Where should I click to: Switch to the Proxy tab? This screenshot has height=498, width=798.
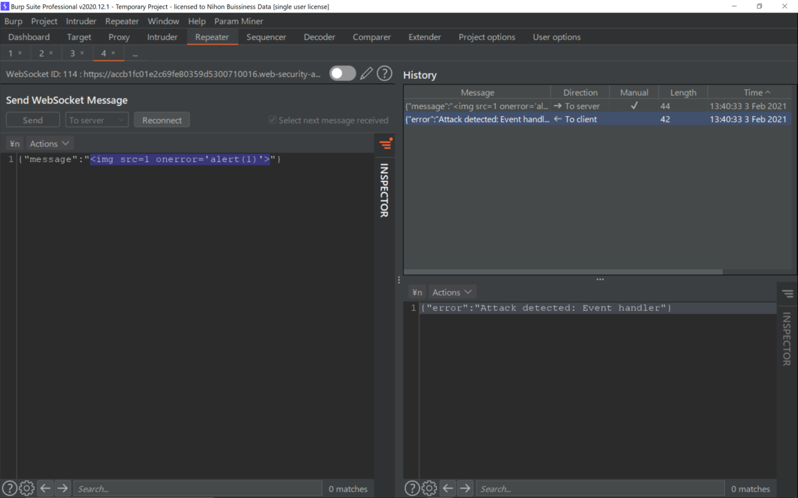point(119,37)
